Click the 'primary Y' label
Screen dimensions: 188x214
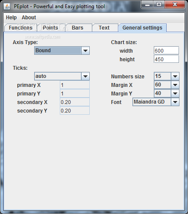pos(29,94)
